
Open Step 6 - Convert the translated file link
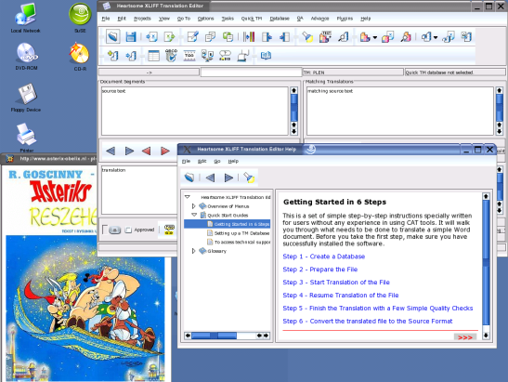[368, 322]
